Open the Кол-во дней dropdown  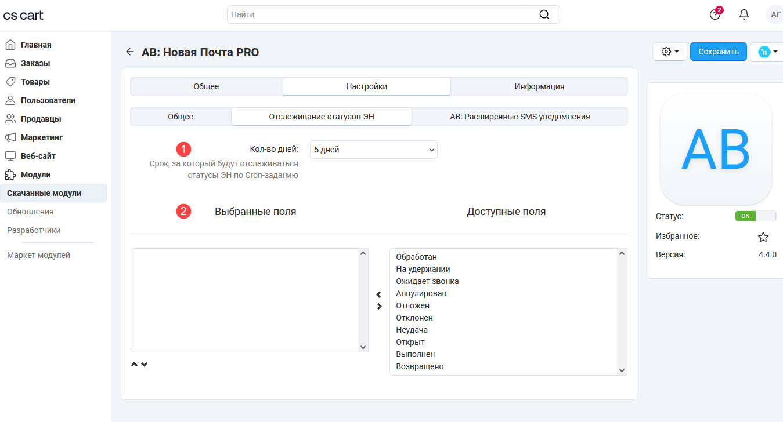[x=373, y=150]
